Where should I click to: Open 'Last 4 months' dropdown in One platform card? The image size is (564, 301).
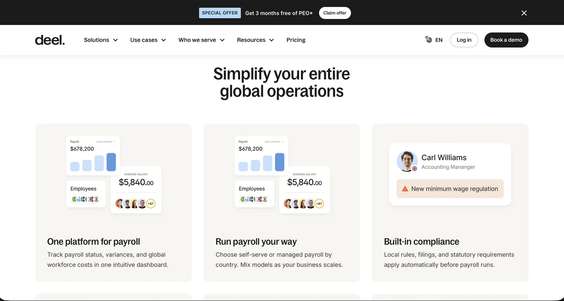[106, 142]
